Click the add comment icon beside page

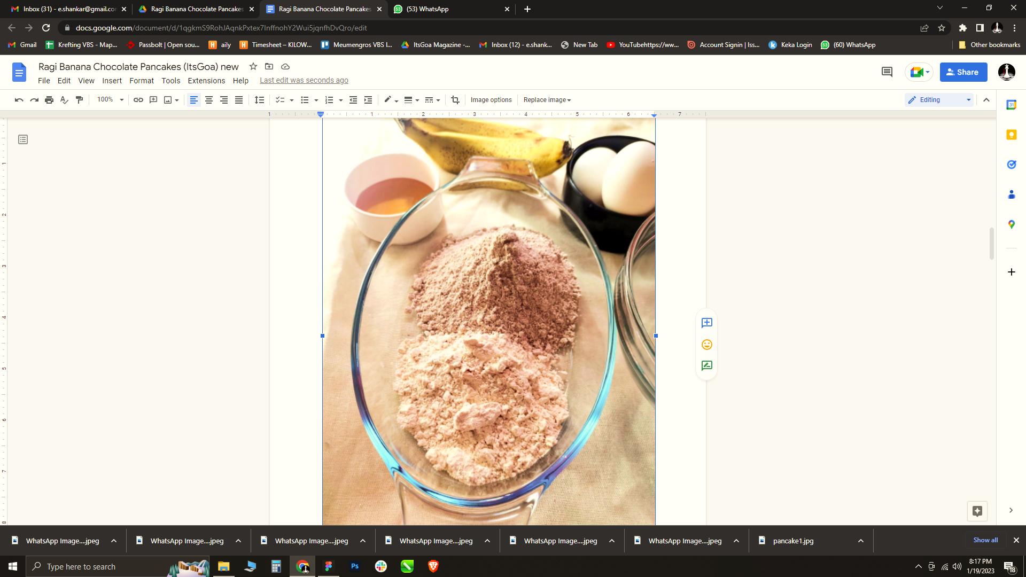click(706, 323)
